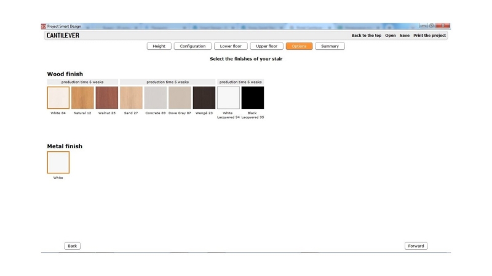Choose the Wengé 23 dark finish
492x276 pixels.
[204, 98]
